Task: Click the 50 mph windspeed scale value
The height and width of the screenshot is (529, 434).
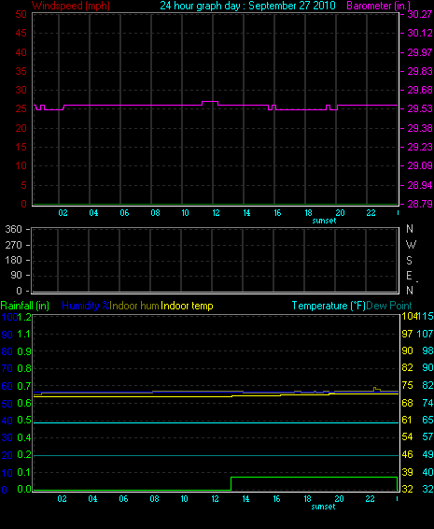Action: 21,14
